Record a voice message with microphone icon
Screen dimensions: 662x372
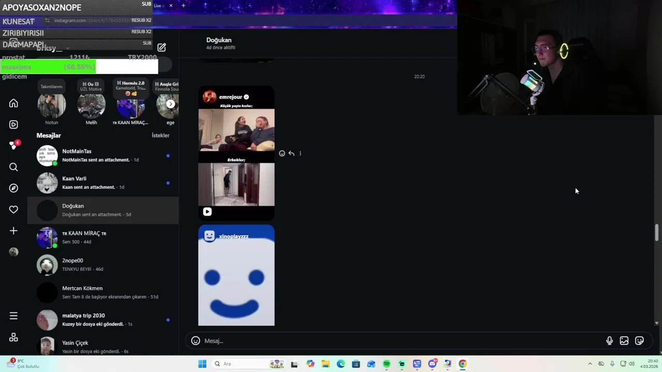pyautogui.click(x=609, y=340)
